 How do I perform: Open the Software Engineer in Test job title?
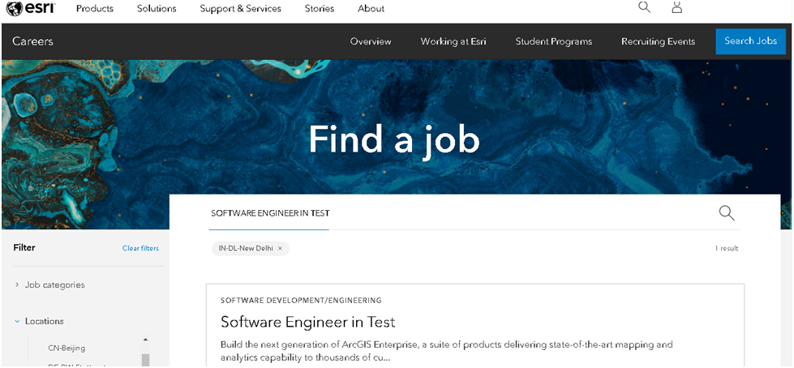pos(308,322)
